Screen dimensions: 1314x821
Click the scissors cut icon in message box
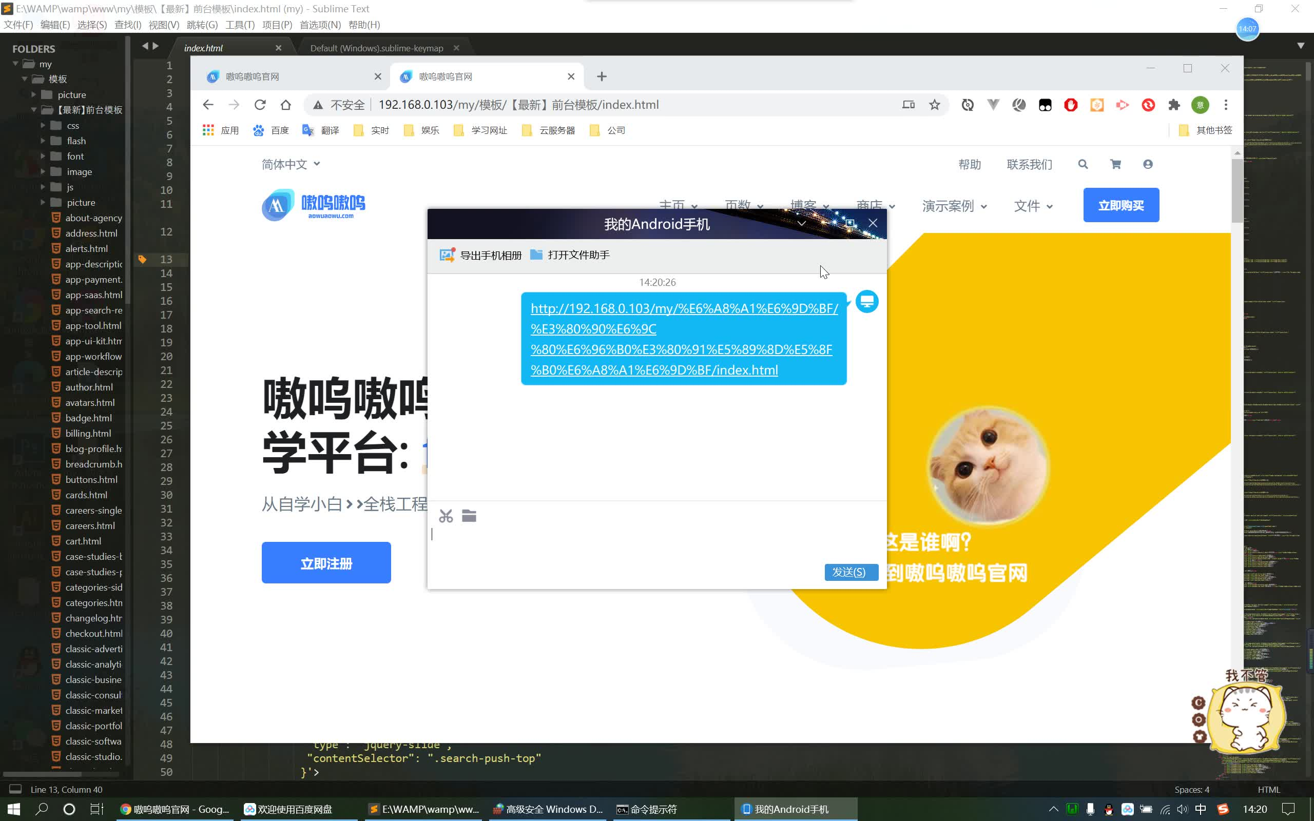point(446,516)
